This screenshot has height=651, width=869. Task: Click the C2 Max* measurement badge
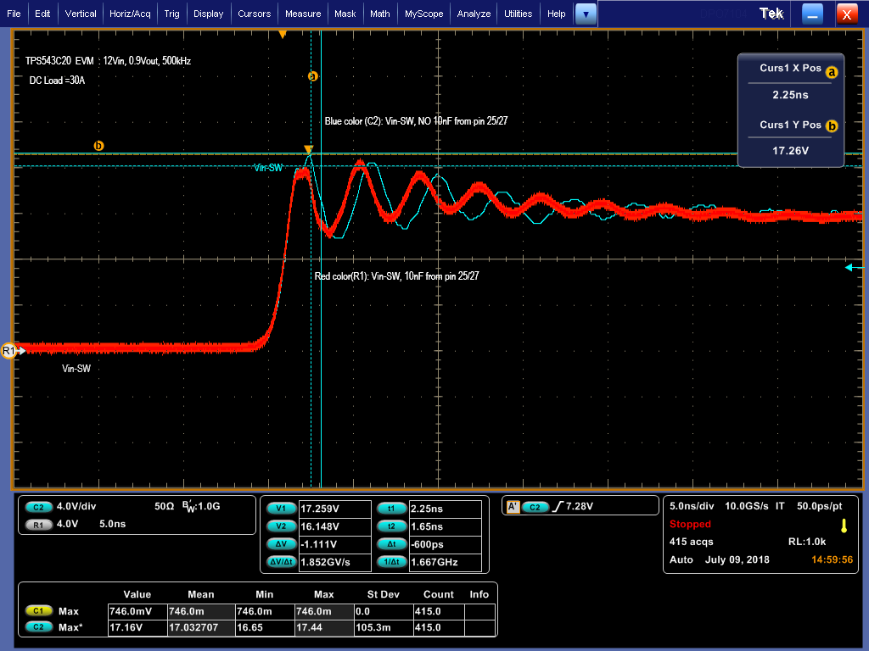[x=38, y=627]
